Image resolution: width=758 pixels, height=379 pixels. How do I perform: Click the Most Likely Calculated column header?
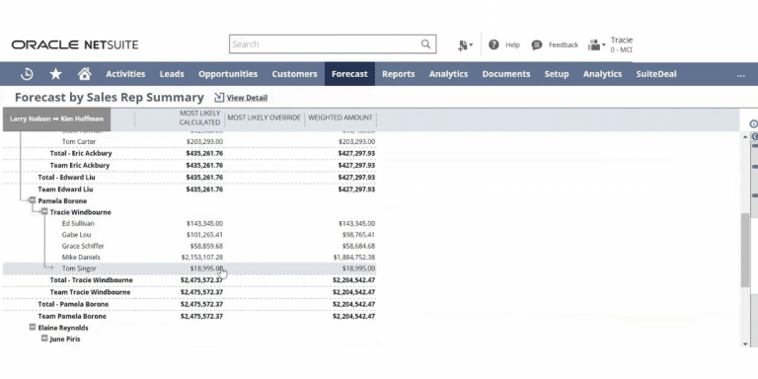coord(199,117)
